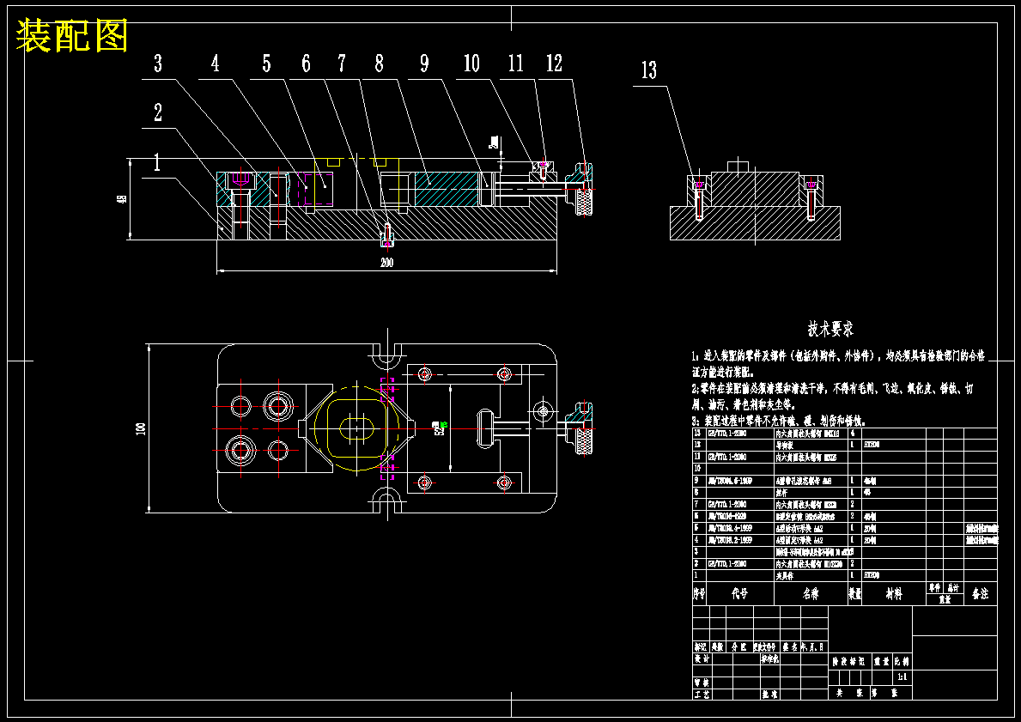
Task: Select part balloon number 5 above front view
Action: (266, 64)
